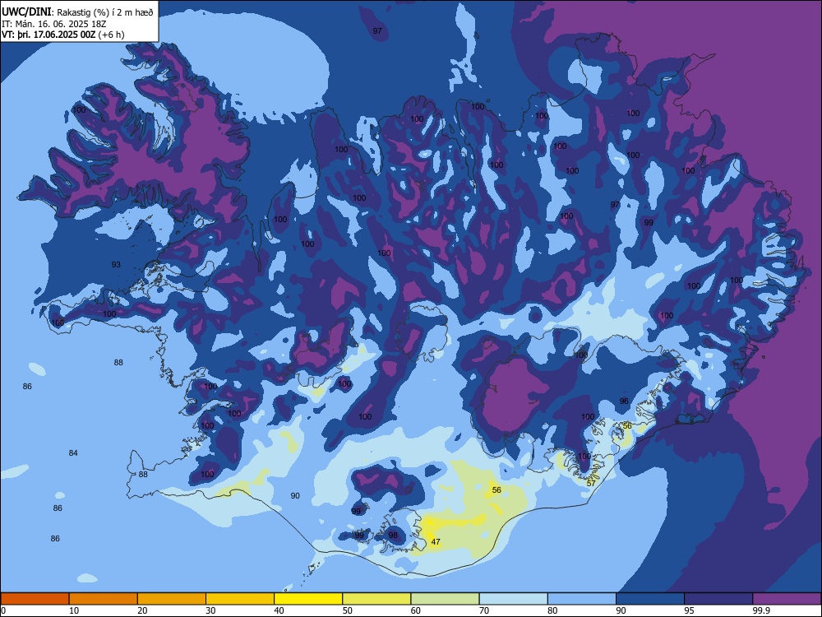Click the '47' humidity value on the map
Image resolution: width=822 pixels, height=617 pixels.
tap(436, 542)
